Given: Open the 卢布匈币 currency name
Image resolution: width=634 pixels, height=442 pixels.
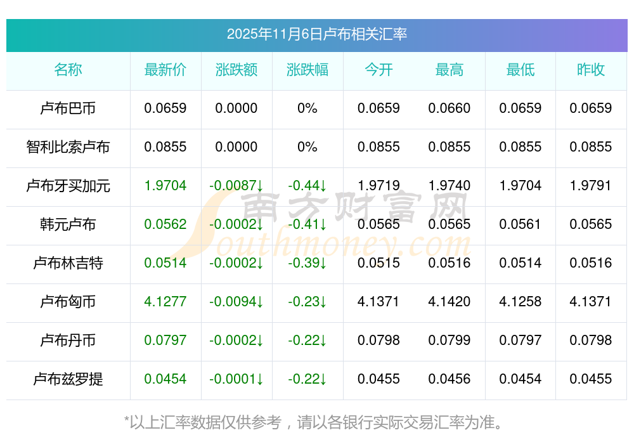Looking at the screenshot, I should pos(68,302).
